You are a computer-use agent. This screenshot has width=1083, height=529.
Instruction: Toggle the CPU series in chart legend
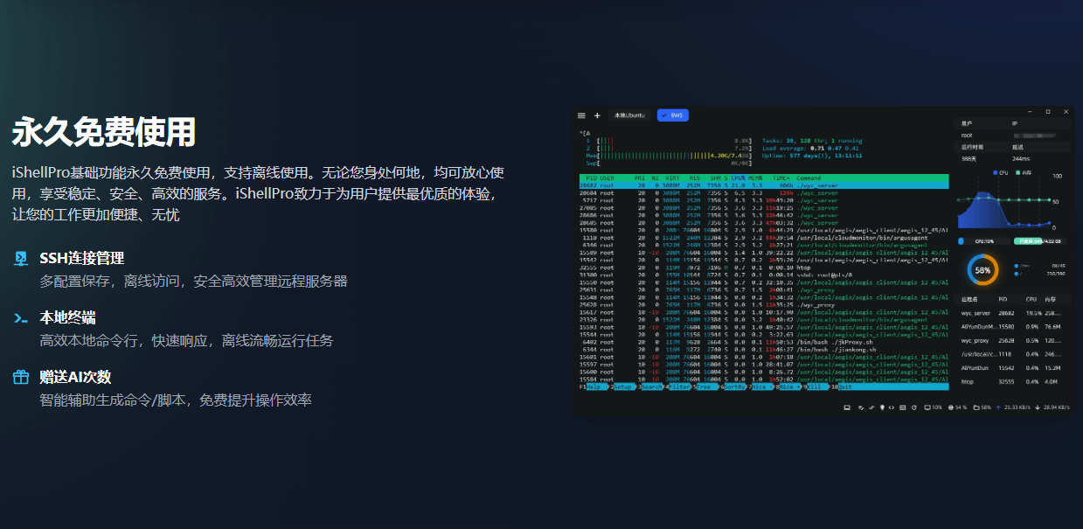coord(1001,173)
